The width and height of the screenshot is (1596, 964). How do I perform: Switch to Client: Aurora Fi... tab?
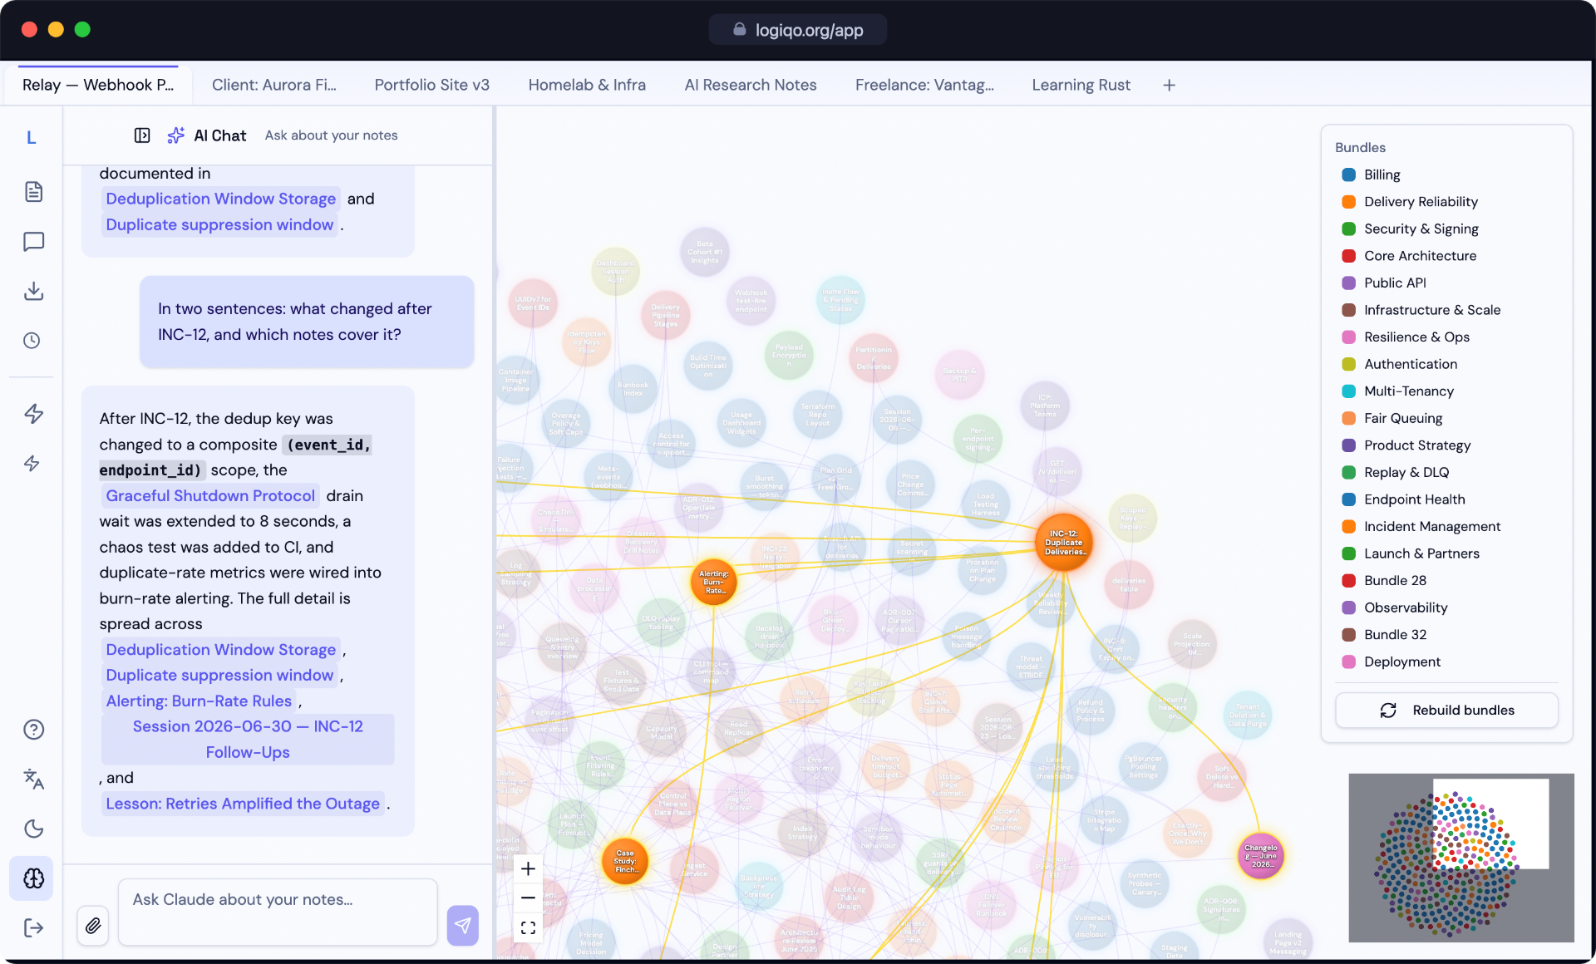274,85
